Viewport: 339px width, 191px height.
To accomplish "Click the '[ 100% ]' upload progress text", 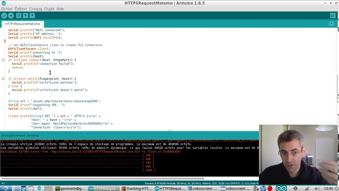I will coord(149,170).
